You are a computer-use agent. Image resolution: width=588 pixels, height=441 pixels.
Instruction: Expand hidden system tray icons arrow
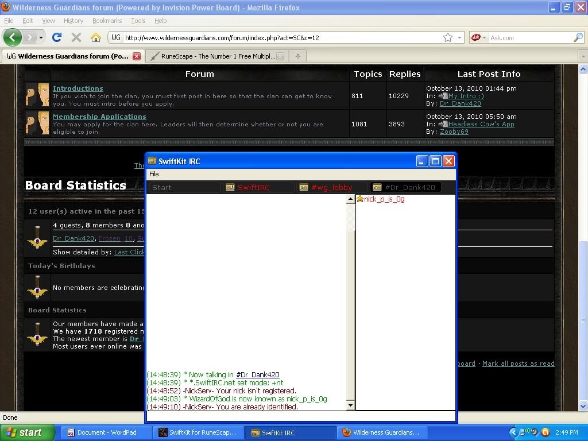[513, 433]
